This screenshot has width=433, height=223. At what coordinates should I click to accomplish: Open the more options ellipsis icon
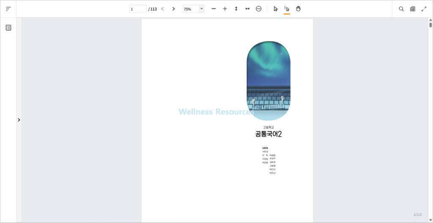pos(259,9)
